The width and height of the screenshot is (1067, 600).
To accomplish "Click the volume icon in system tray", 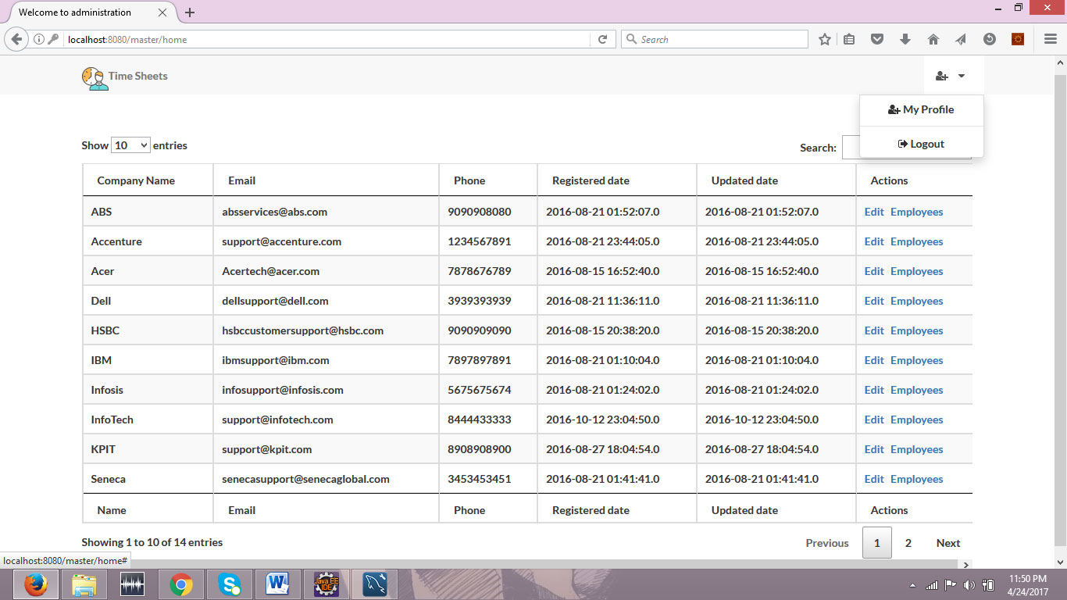I will 969,585.
